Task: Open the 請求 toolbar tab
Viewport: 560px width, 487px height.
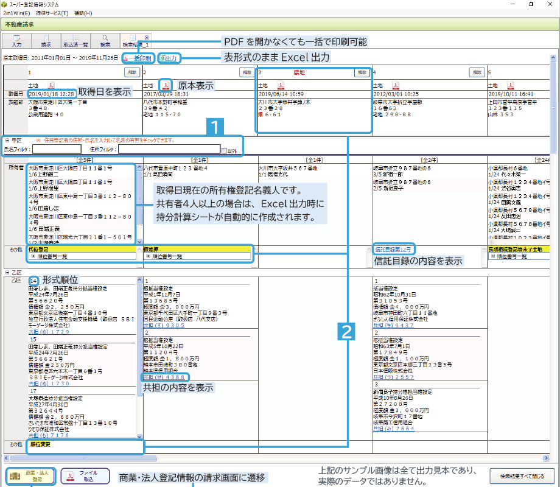Action: click(x=46, y=41)
